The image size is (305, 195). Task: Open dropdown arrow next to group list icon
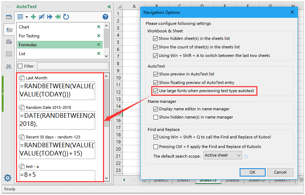coord(27,17)
